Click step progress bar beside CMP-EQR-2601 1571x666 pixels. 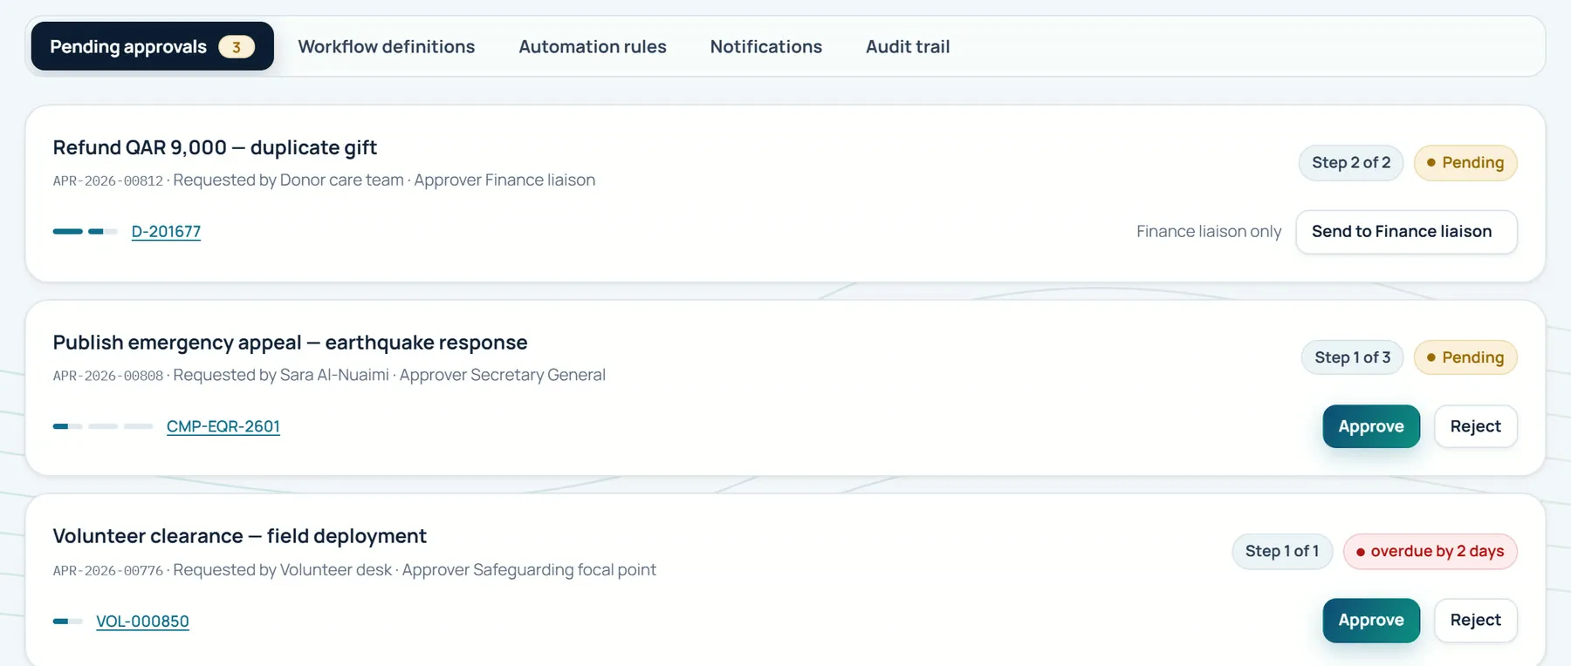click(103, 426)
